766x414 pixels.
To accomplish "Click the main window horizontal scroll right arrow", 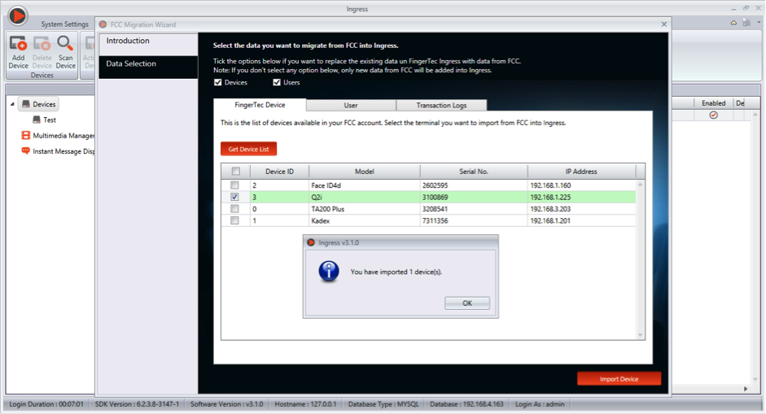I will [x=746, y=389].
